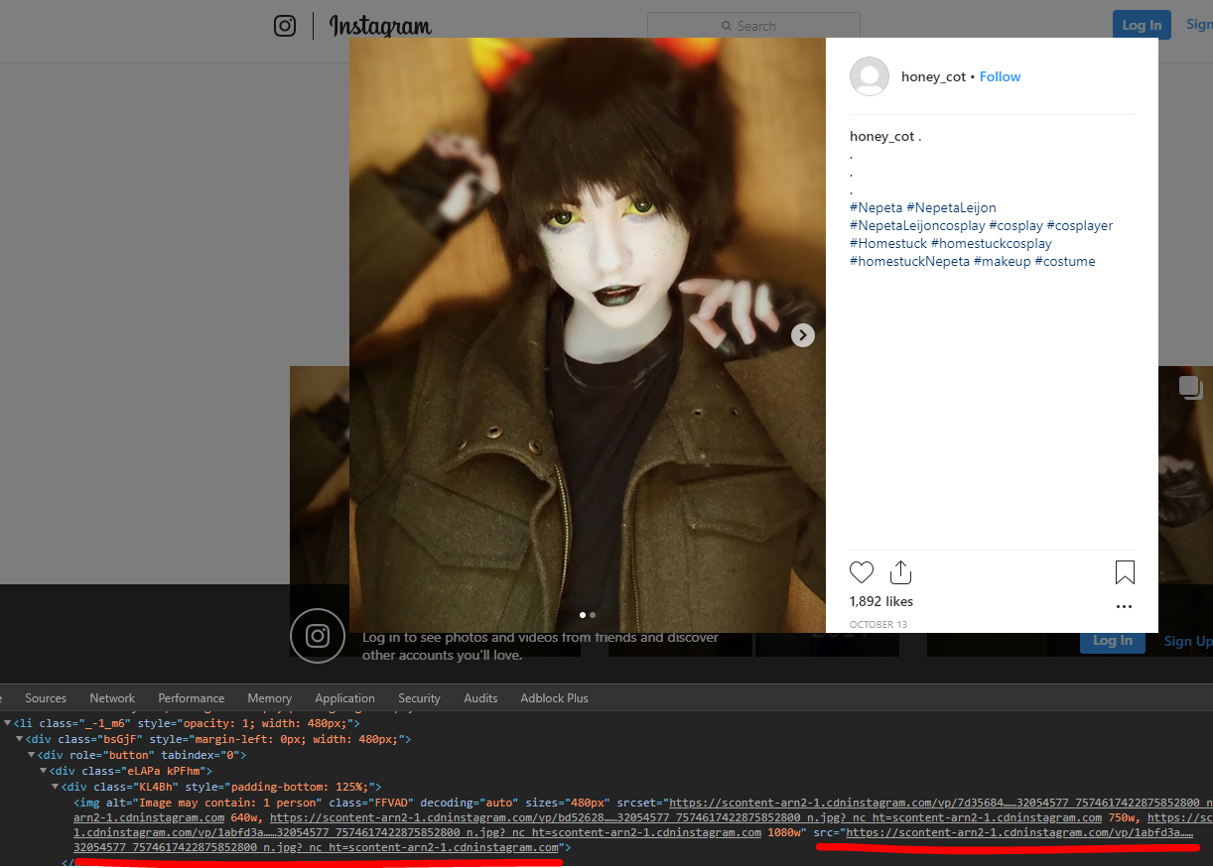This screenshot has width=1213, height=868.
Task: Switch to the Application DevTools tab
Action: pyautogui.click(x=345, y=697)
